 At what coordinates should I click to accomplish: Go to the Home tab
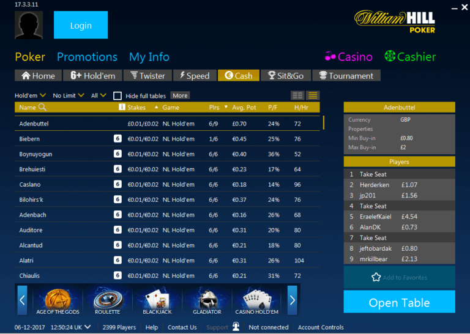click(x=39, y=75)
